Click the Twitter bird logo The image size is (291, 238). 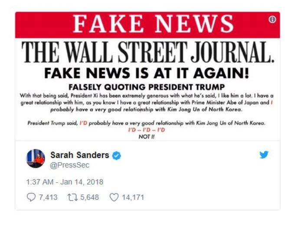tap(264, 154)
